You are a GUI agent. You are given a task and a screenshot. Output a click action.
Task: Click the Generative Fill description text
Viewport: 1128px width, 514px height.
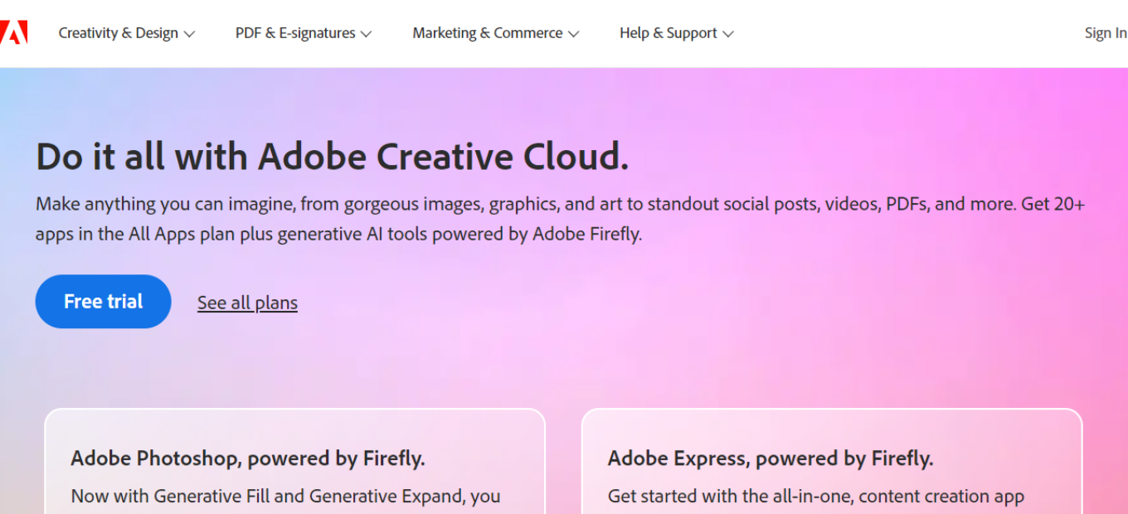[x=285, y=496]
